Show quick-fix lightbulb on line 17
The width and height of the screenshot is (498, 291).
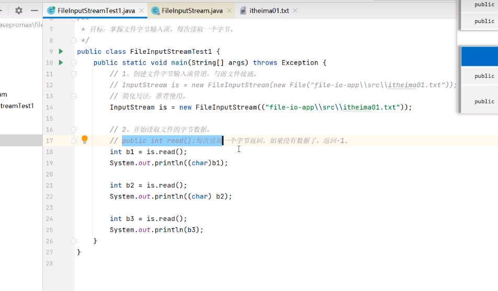[85, 139]
